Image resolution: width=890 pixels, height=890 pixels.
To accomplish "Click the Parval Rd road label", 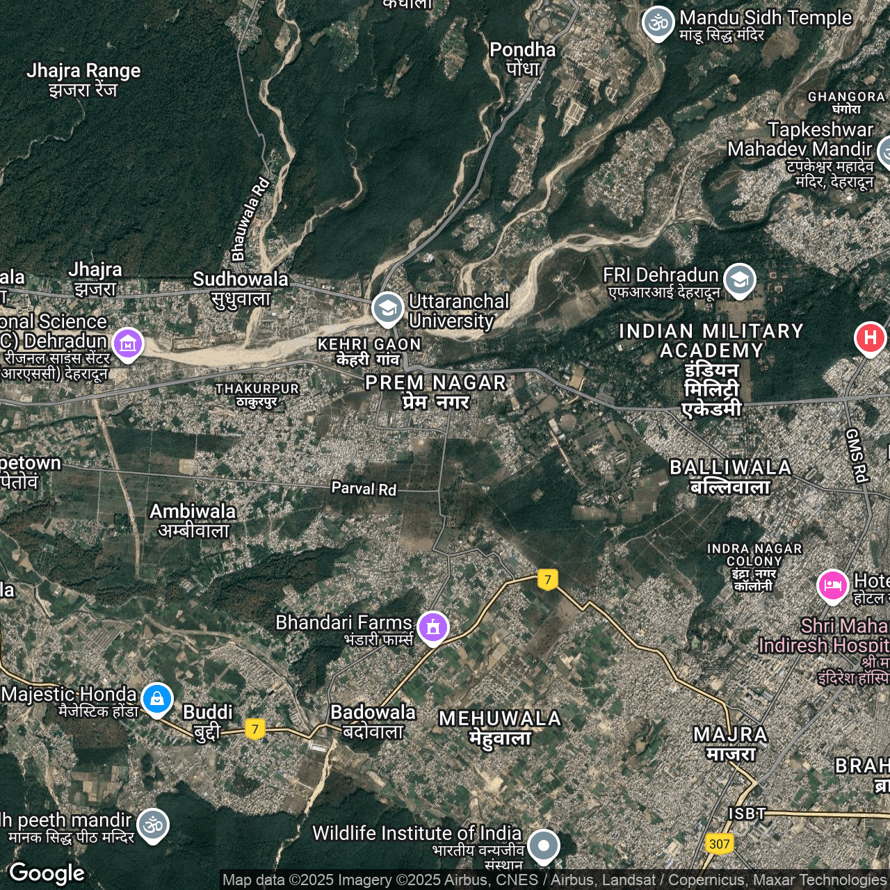I will (x=364, y=489).
